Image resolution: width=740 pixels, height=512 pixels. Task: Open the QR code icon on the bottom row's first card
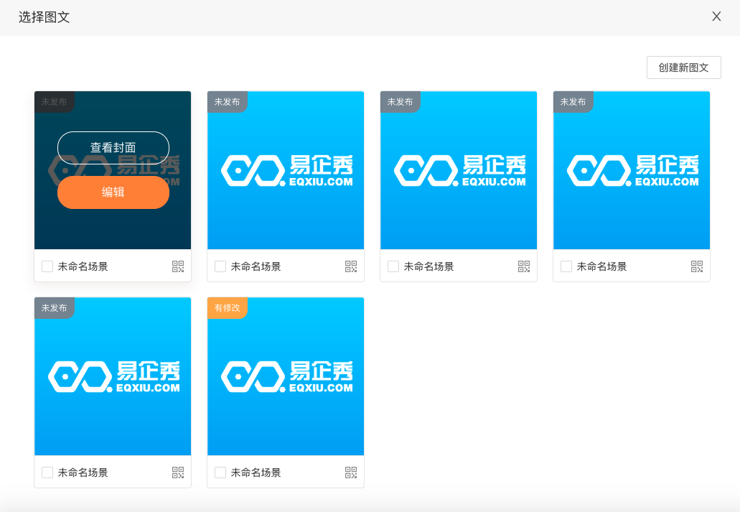click(x=178, y=473)
